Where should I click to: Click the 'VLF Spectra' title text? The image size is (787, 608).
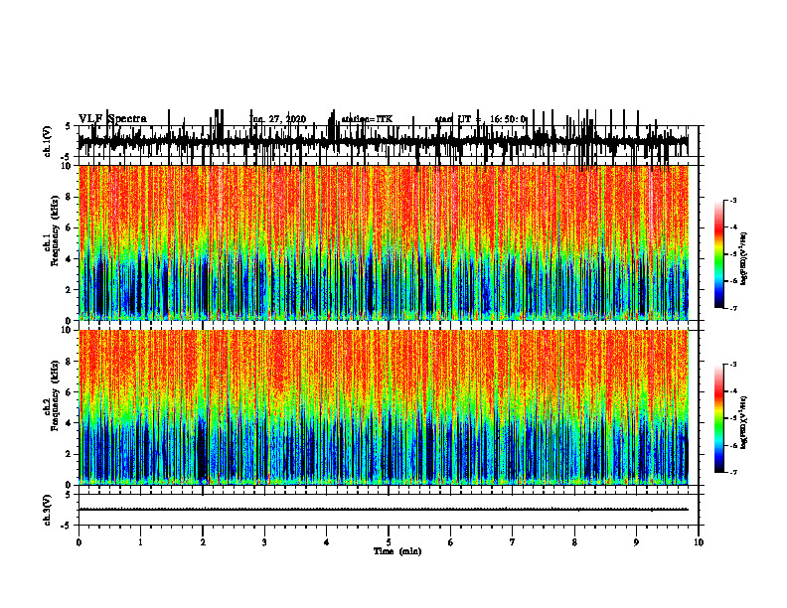click(112, 119)
